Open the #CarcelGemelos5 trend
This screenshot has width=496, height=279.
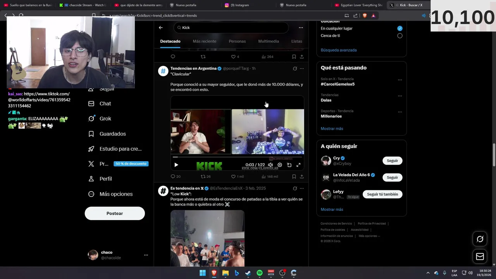pos(338,84)
